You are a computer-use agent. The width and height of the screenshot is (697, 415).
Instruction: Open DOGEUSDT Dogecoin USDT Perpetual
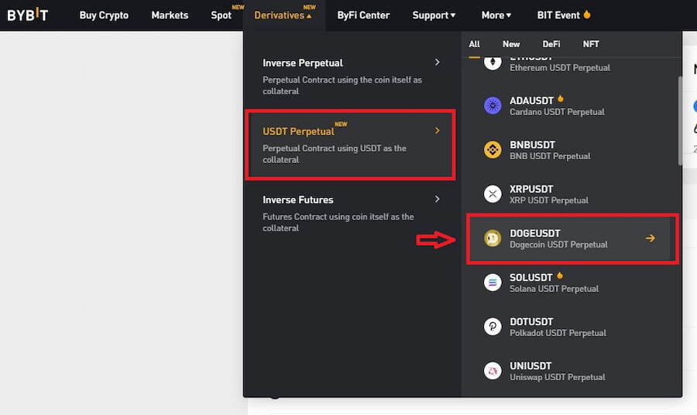[572, 239]
